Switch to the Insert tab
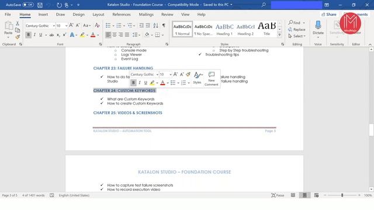374x210 pixels. (x=43, y=15)
